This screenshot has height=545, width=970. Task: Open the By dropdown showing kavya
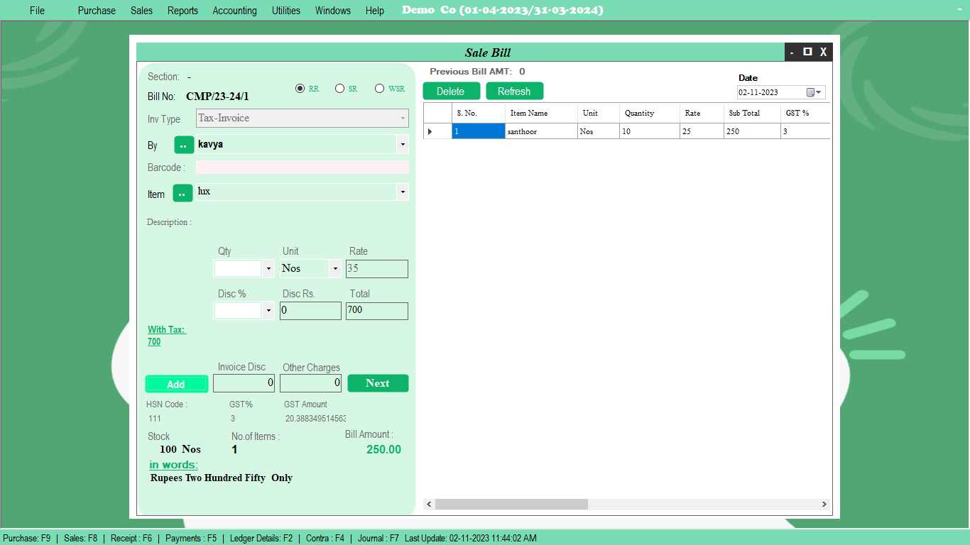coord(403,145)
